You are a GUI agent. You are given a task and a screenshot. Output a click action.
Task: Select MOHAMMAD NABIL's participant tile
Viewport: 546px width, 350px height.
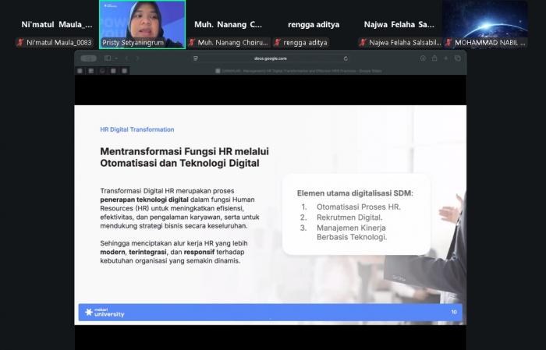pos(484,23)
